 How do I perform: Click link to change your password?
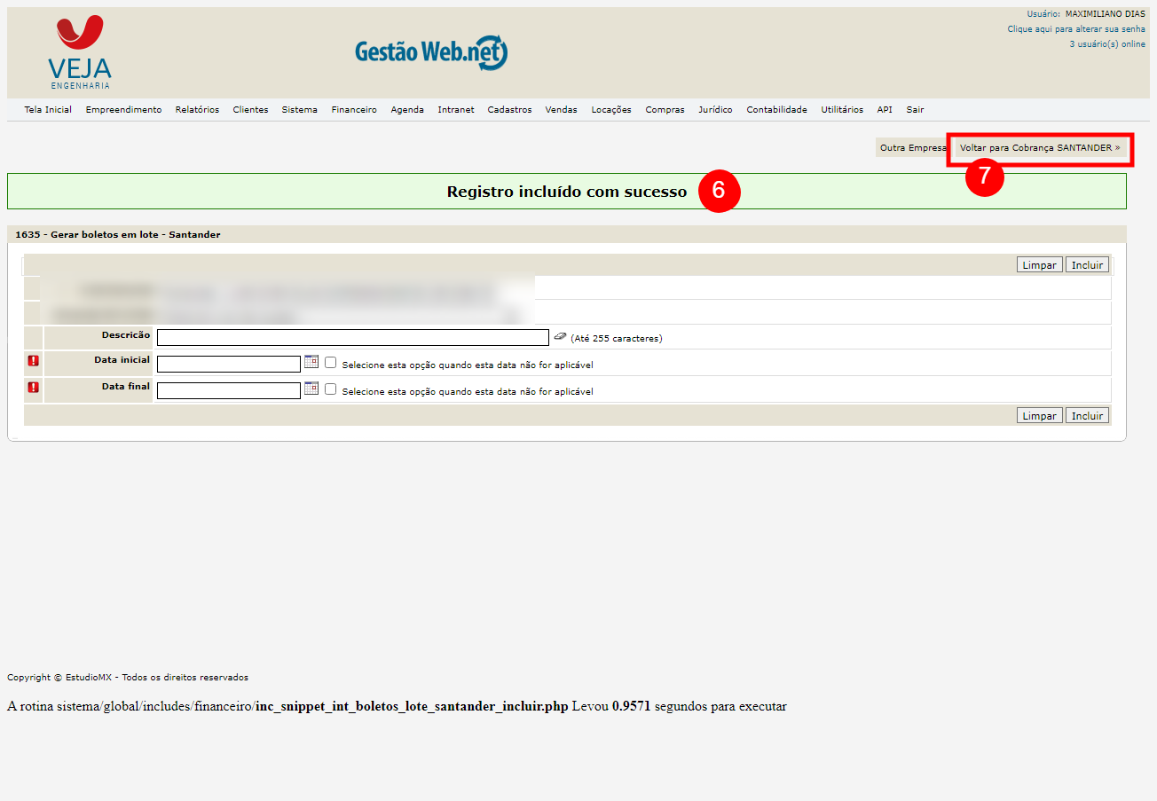coord(1075,29)
